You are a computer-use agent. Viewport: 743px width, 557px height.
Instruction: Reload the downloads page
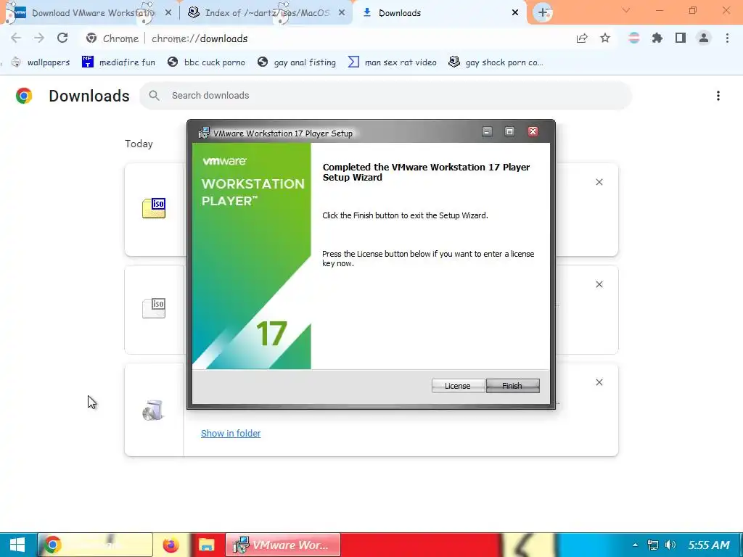coord(62,38)
